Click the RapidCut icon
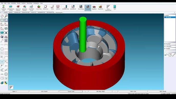Screen dimensions: 176x99 [94, 7]
